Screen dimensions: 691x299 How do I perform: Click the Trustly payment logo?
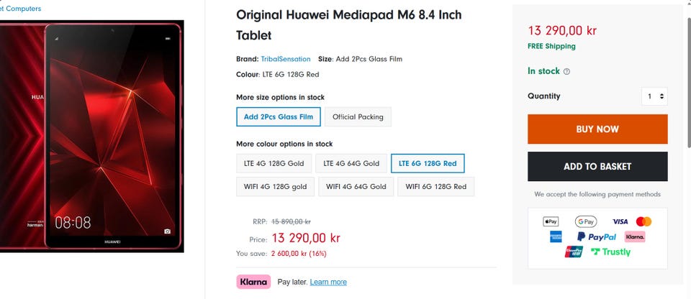tap(610, 252)
